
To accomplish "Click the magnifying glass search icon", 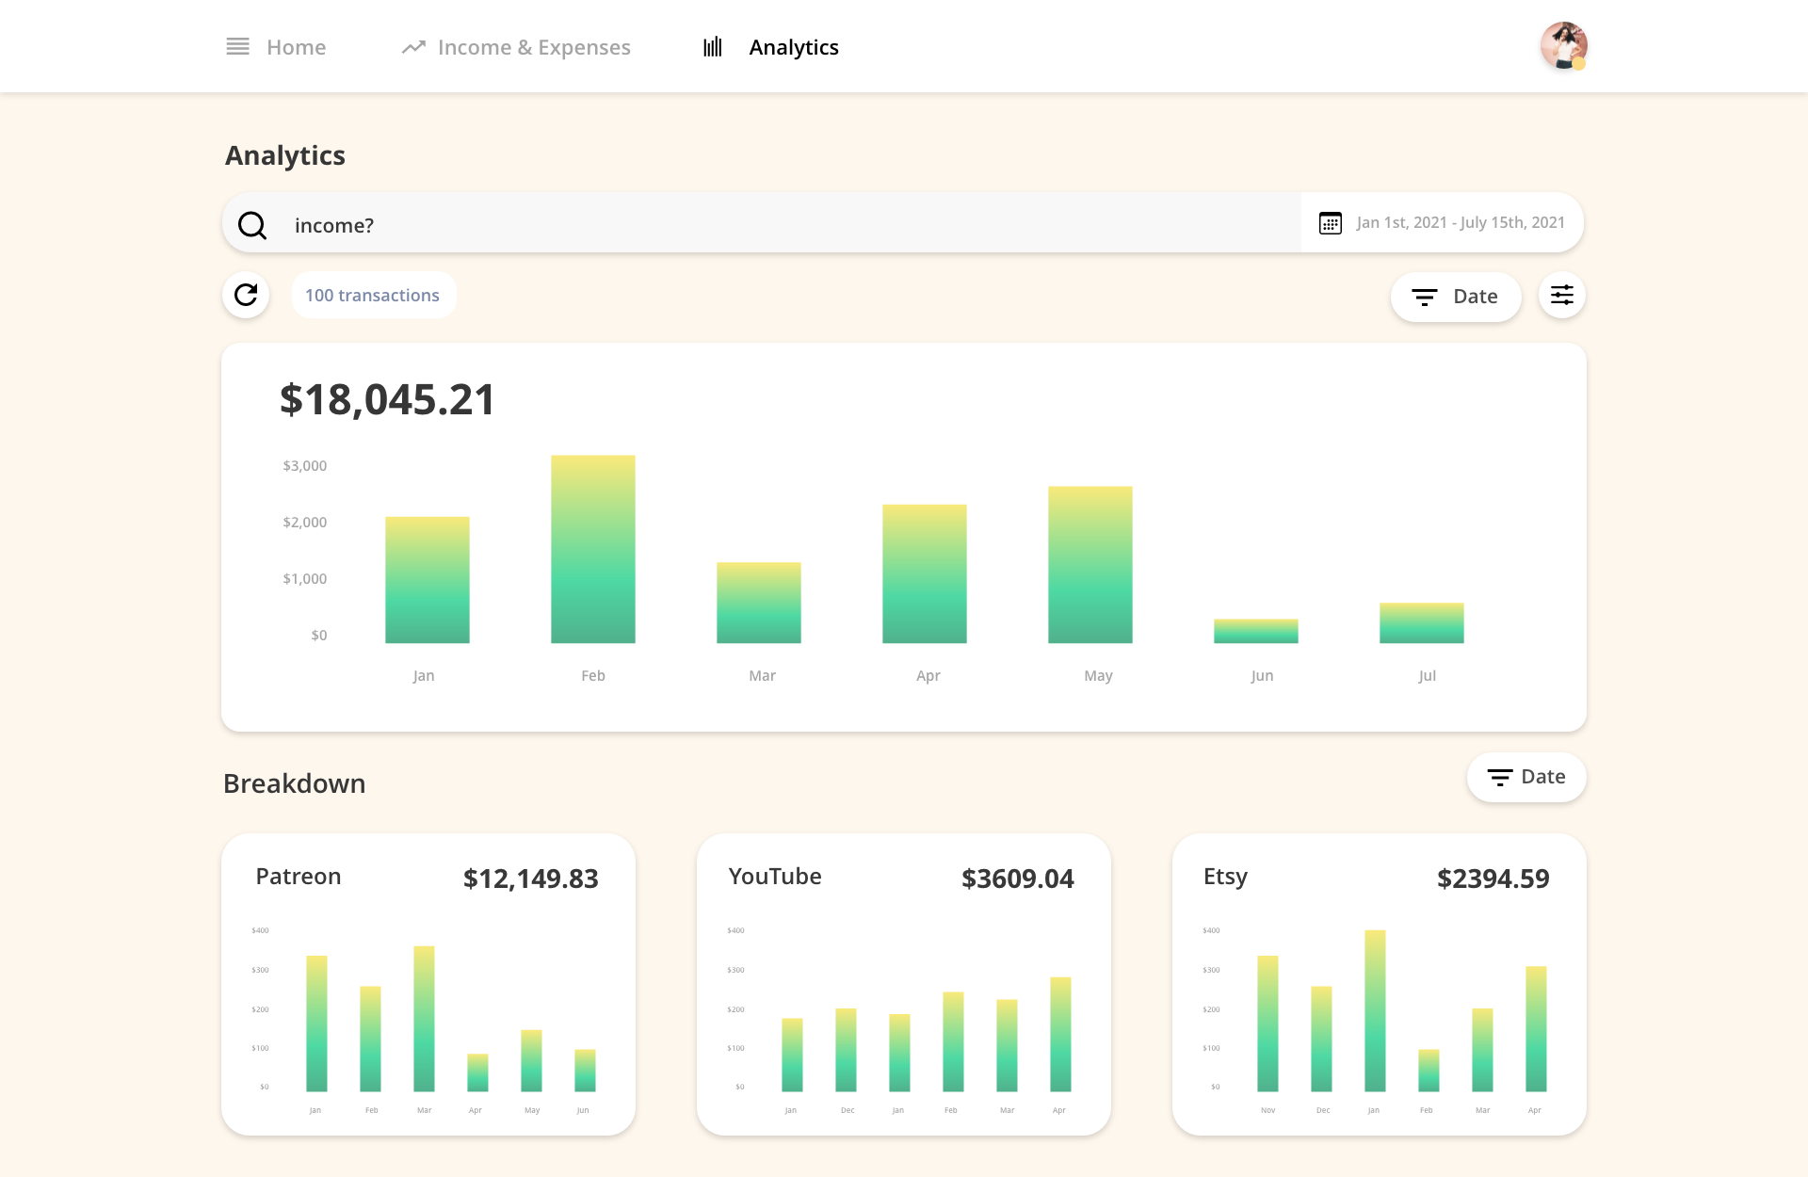I will [x=252, y=224].
